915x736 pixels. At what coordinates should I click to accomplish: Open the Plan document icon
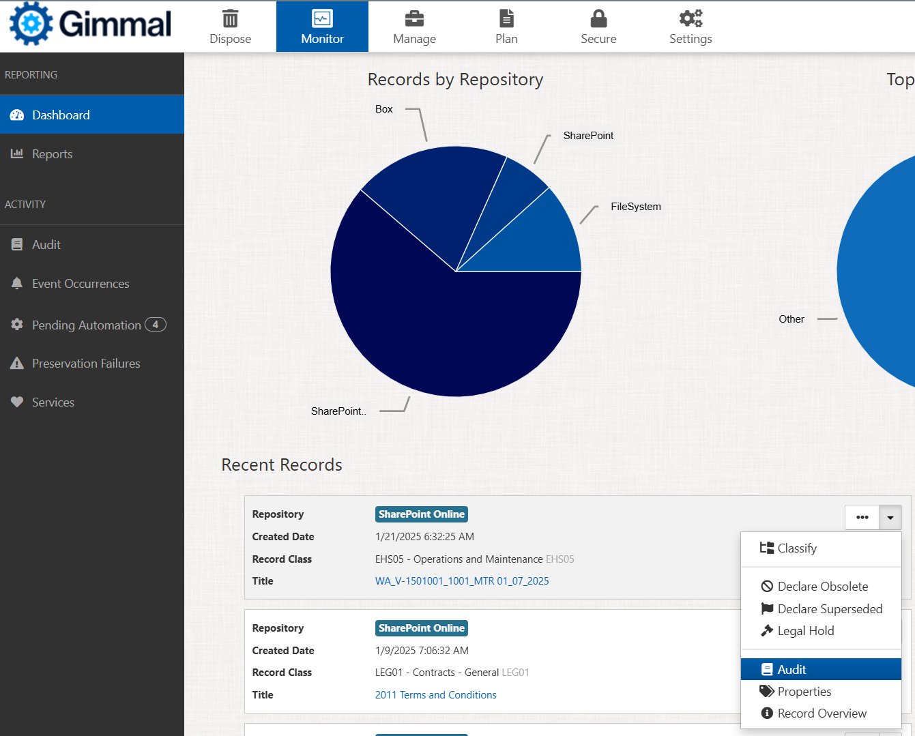coord(506,18)
